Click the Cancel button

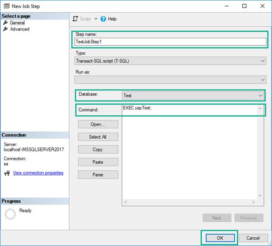(253, 238)
